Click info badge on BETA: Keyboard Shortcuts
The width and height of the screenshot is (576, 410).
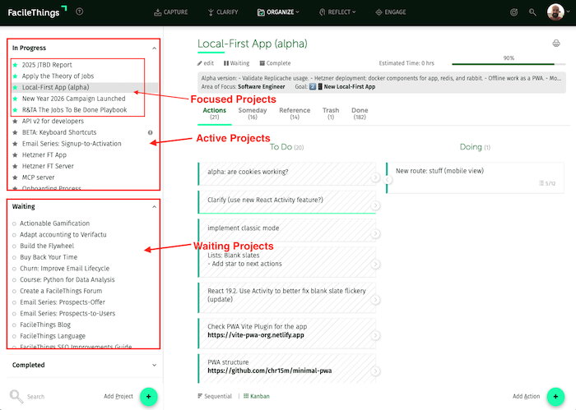click(151, 132)
